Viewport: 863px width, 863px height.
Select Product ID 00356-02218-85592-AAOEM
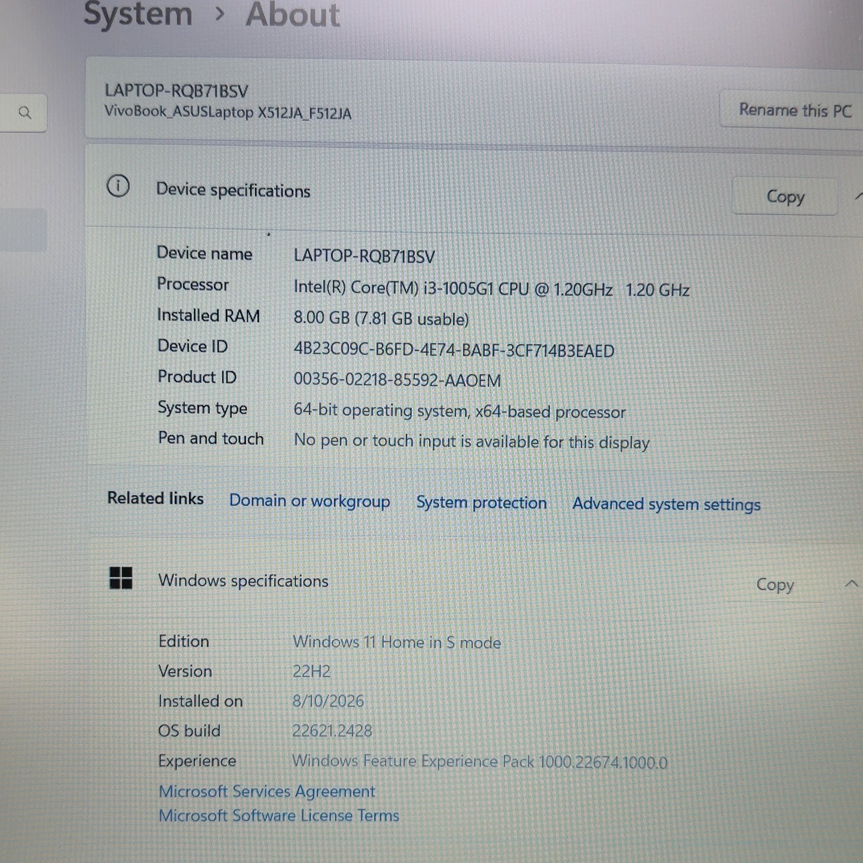click(397, 380)
